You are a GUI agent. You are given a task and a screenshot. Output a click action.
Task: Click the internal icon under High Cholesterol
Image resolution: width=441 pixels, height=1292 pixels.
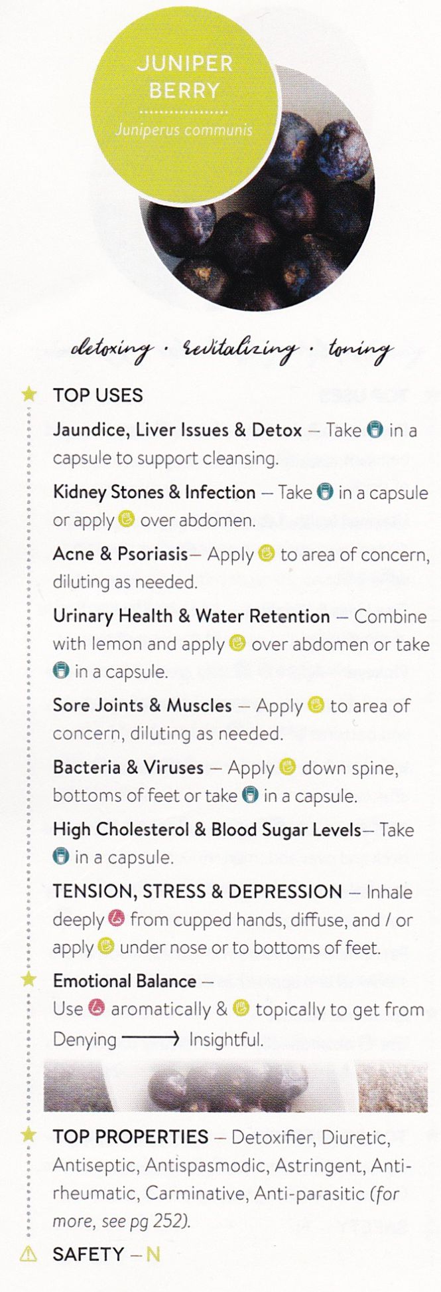pos(61,856)
